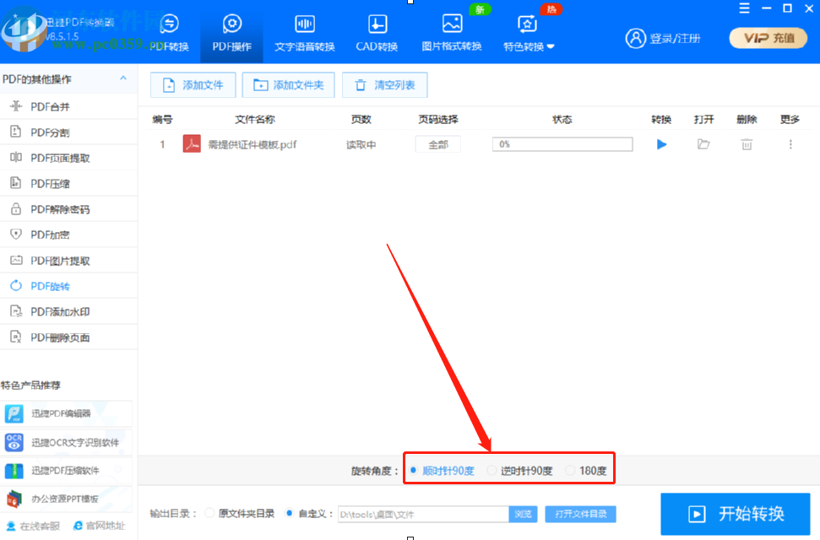Viewport: 820px width, 540px height.
Task: Delete the file using the trash icon
Action: tap(747, 144)
